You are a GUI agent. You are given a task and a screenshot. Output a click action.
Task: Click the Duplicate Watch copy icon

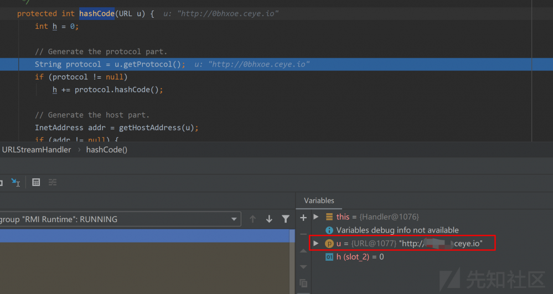tap(303, 283)
